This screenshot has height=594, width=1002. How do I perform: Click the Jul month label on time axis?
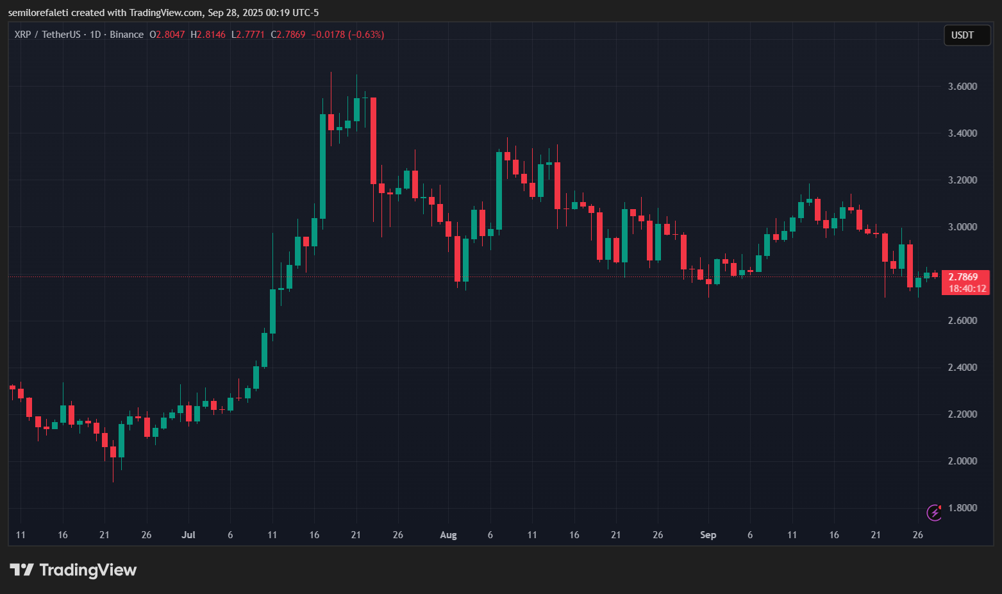[x=188, y=535]
